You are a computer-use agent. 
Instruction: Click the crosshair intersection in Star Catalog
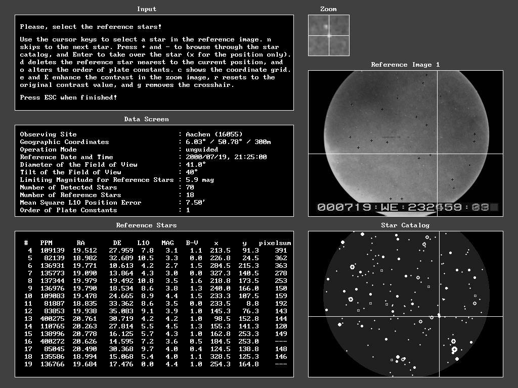pos(439,316)
